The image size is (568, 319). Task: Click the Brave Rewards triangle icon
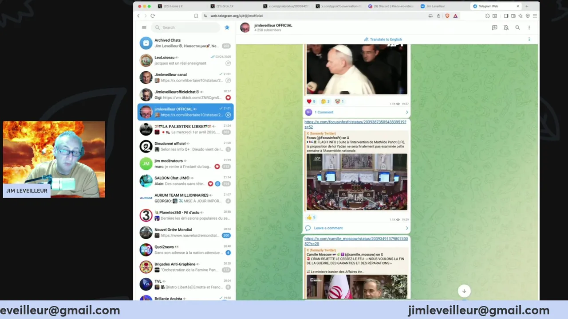(455, 16)
